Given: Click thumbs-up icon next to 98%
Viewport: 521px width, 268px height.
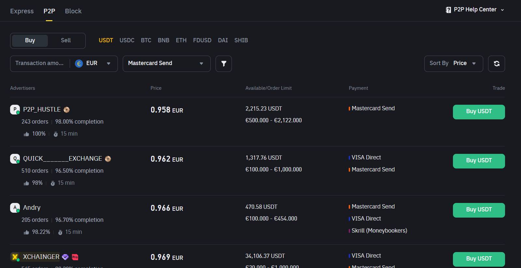Looking at the screenshot, I should point(26,183).
